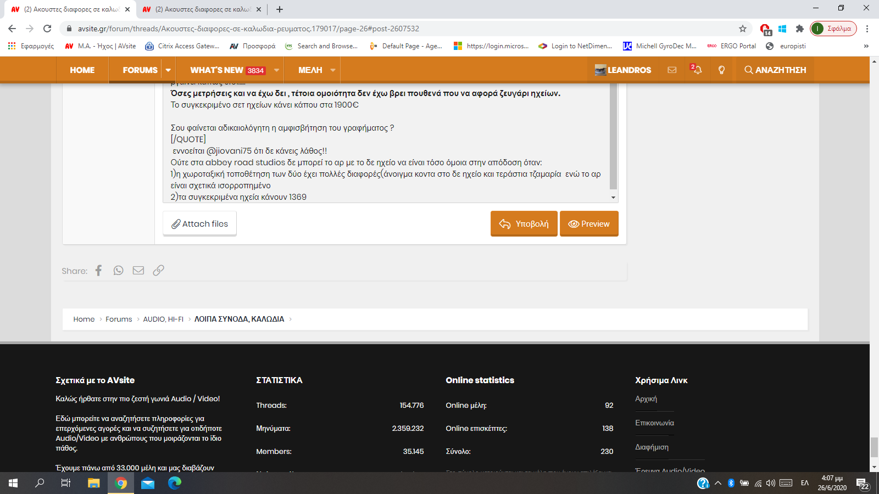Share thread via WhatsApp icon

click(119, 271)
